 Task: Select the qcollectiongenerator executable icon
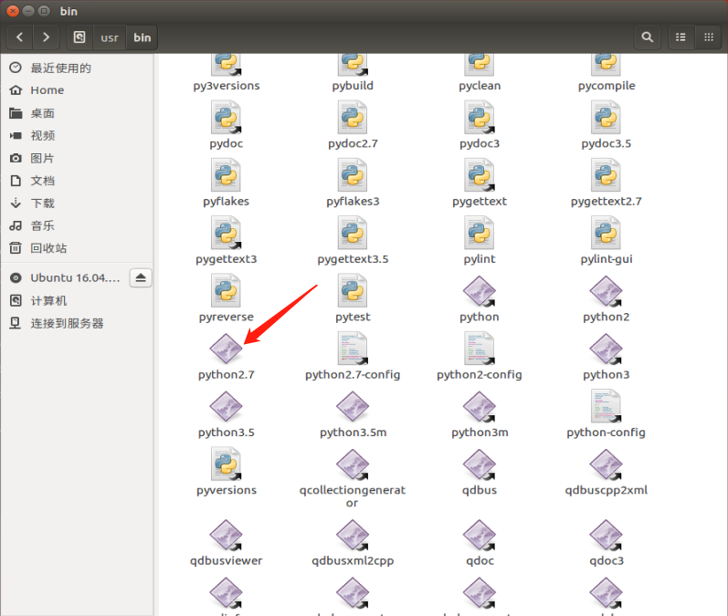tap(353, 465)
